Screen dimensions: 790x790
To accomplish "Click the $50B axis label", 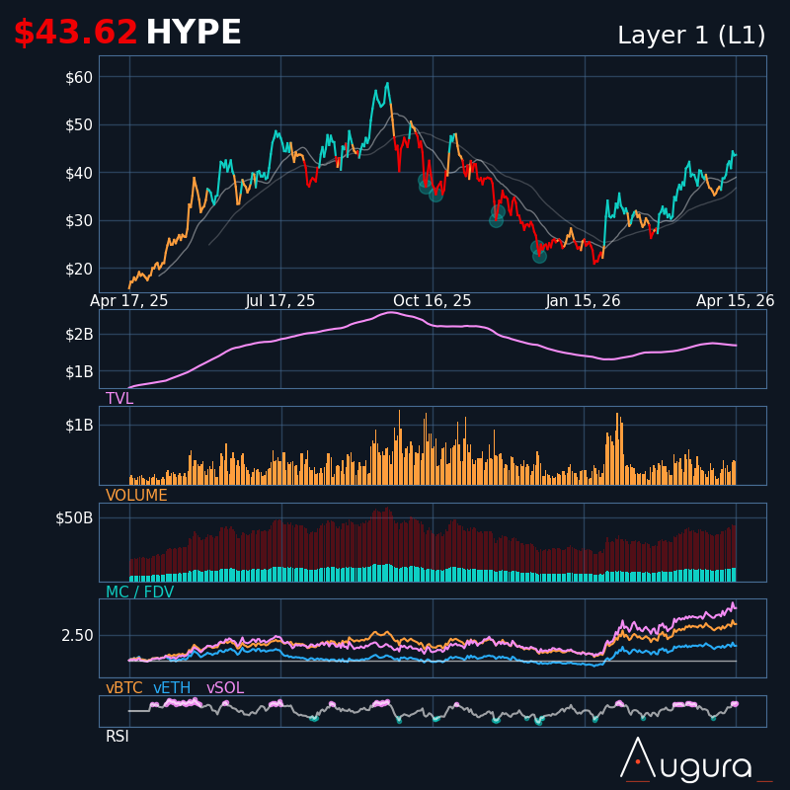I will (x=74, y=517).
